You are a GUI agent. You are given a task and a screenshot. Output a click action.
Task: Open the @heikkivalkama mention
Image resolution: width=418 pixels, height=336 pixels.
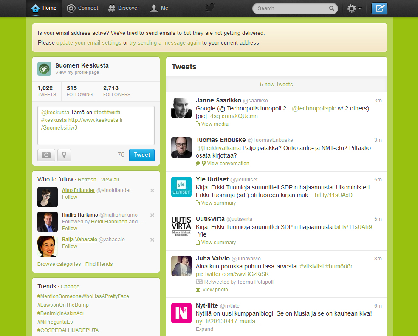[x=219, y=148]
